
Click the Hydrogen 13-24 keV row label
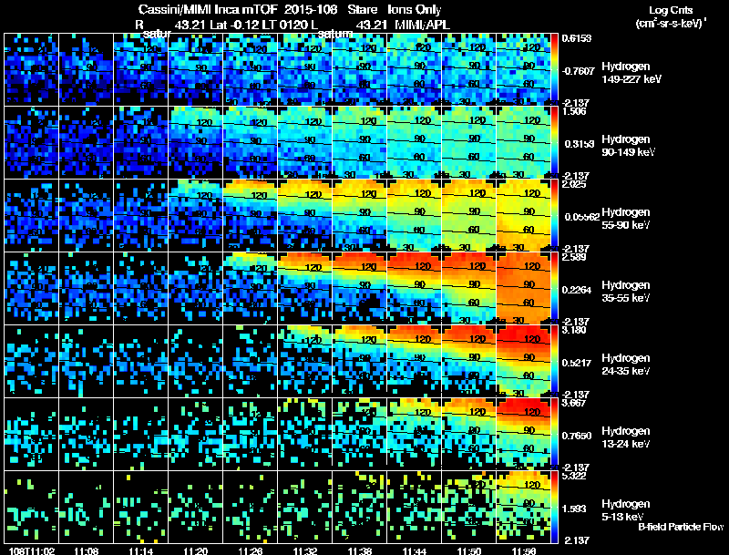pos(626,437)
